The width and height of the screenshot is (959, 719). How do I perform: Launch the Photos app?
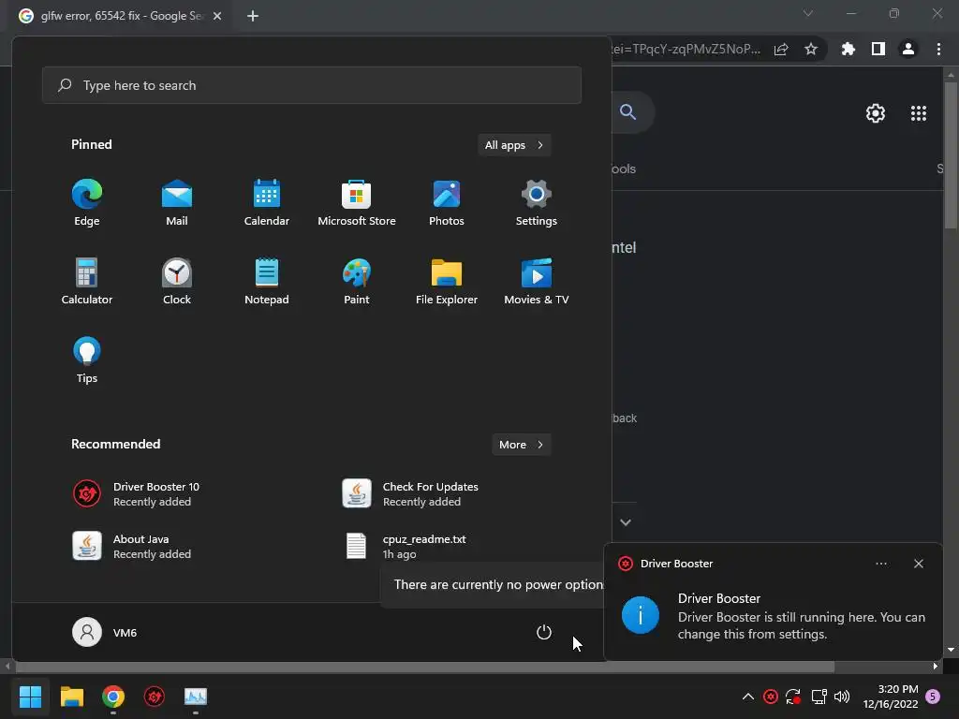coord(447,203)
